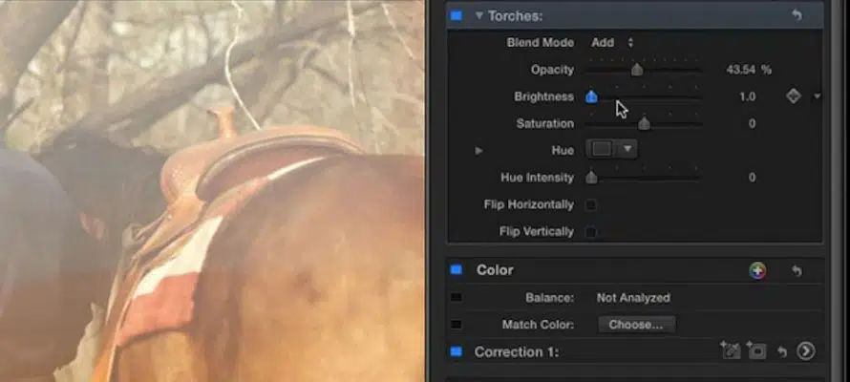This screenshot has height=382, width=850.
Task: Click the Brightness slider handle
Action: [x=591, y=96]
